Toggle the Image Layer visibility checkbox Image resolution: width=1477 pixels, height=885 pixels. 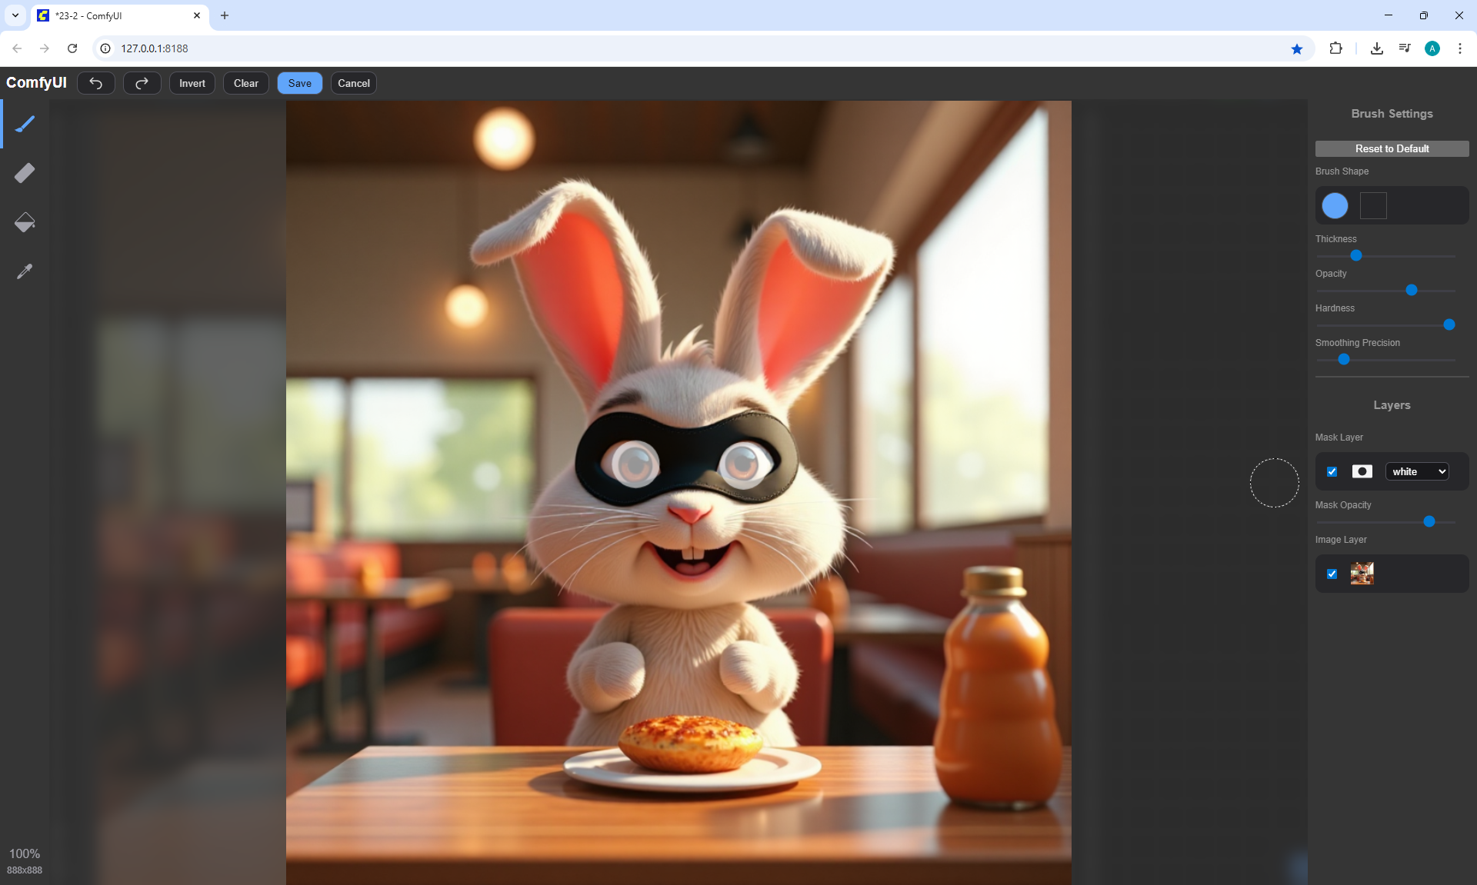point(1332,574)
